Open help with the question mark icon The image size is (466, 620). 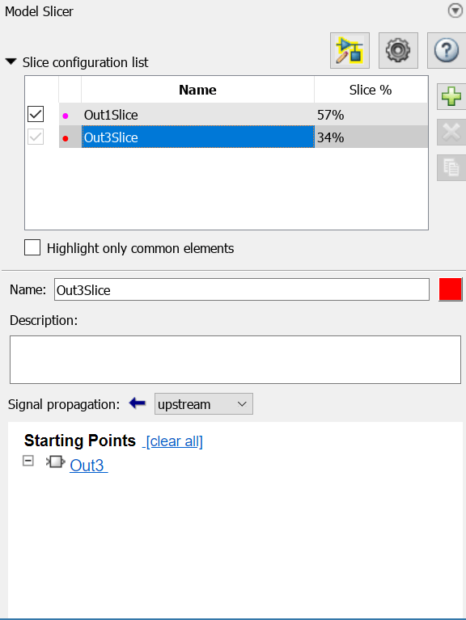coord(447,51)
